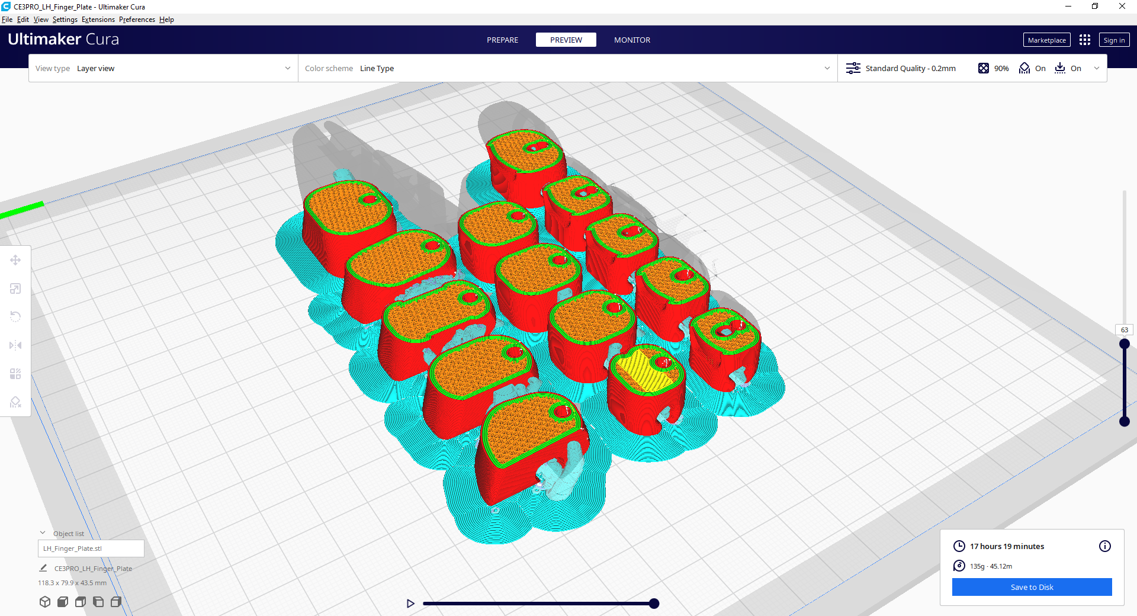The image size is (1137, 616).
Task: Switch to the PREVIEW stage
Action: pos(566,40)
